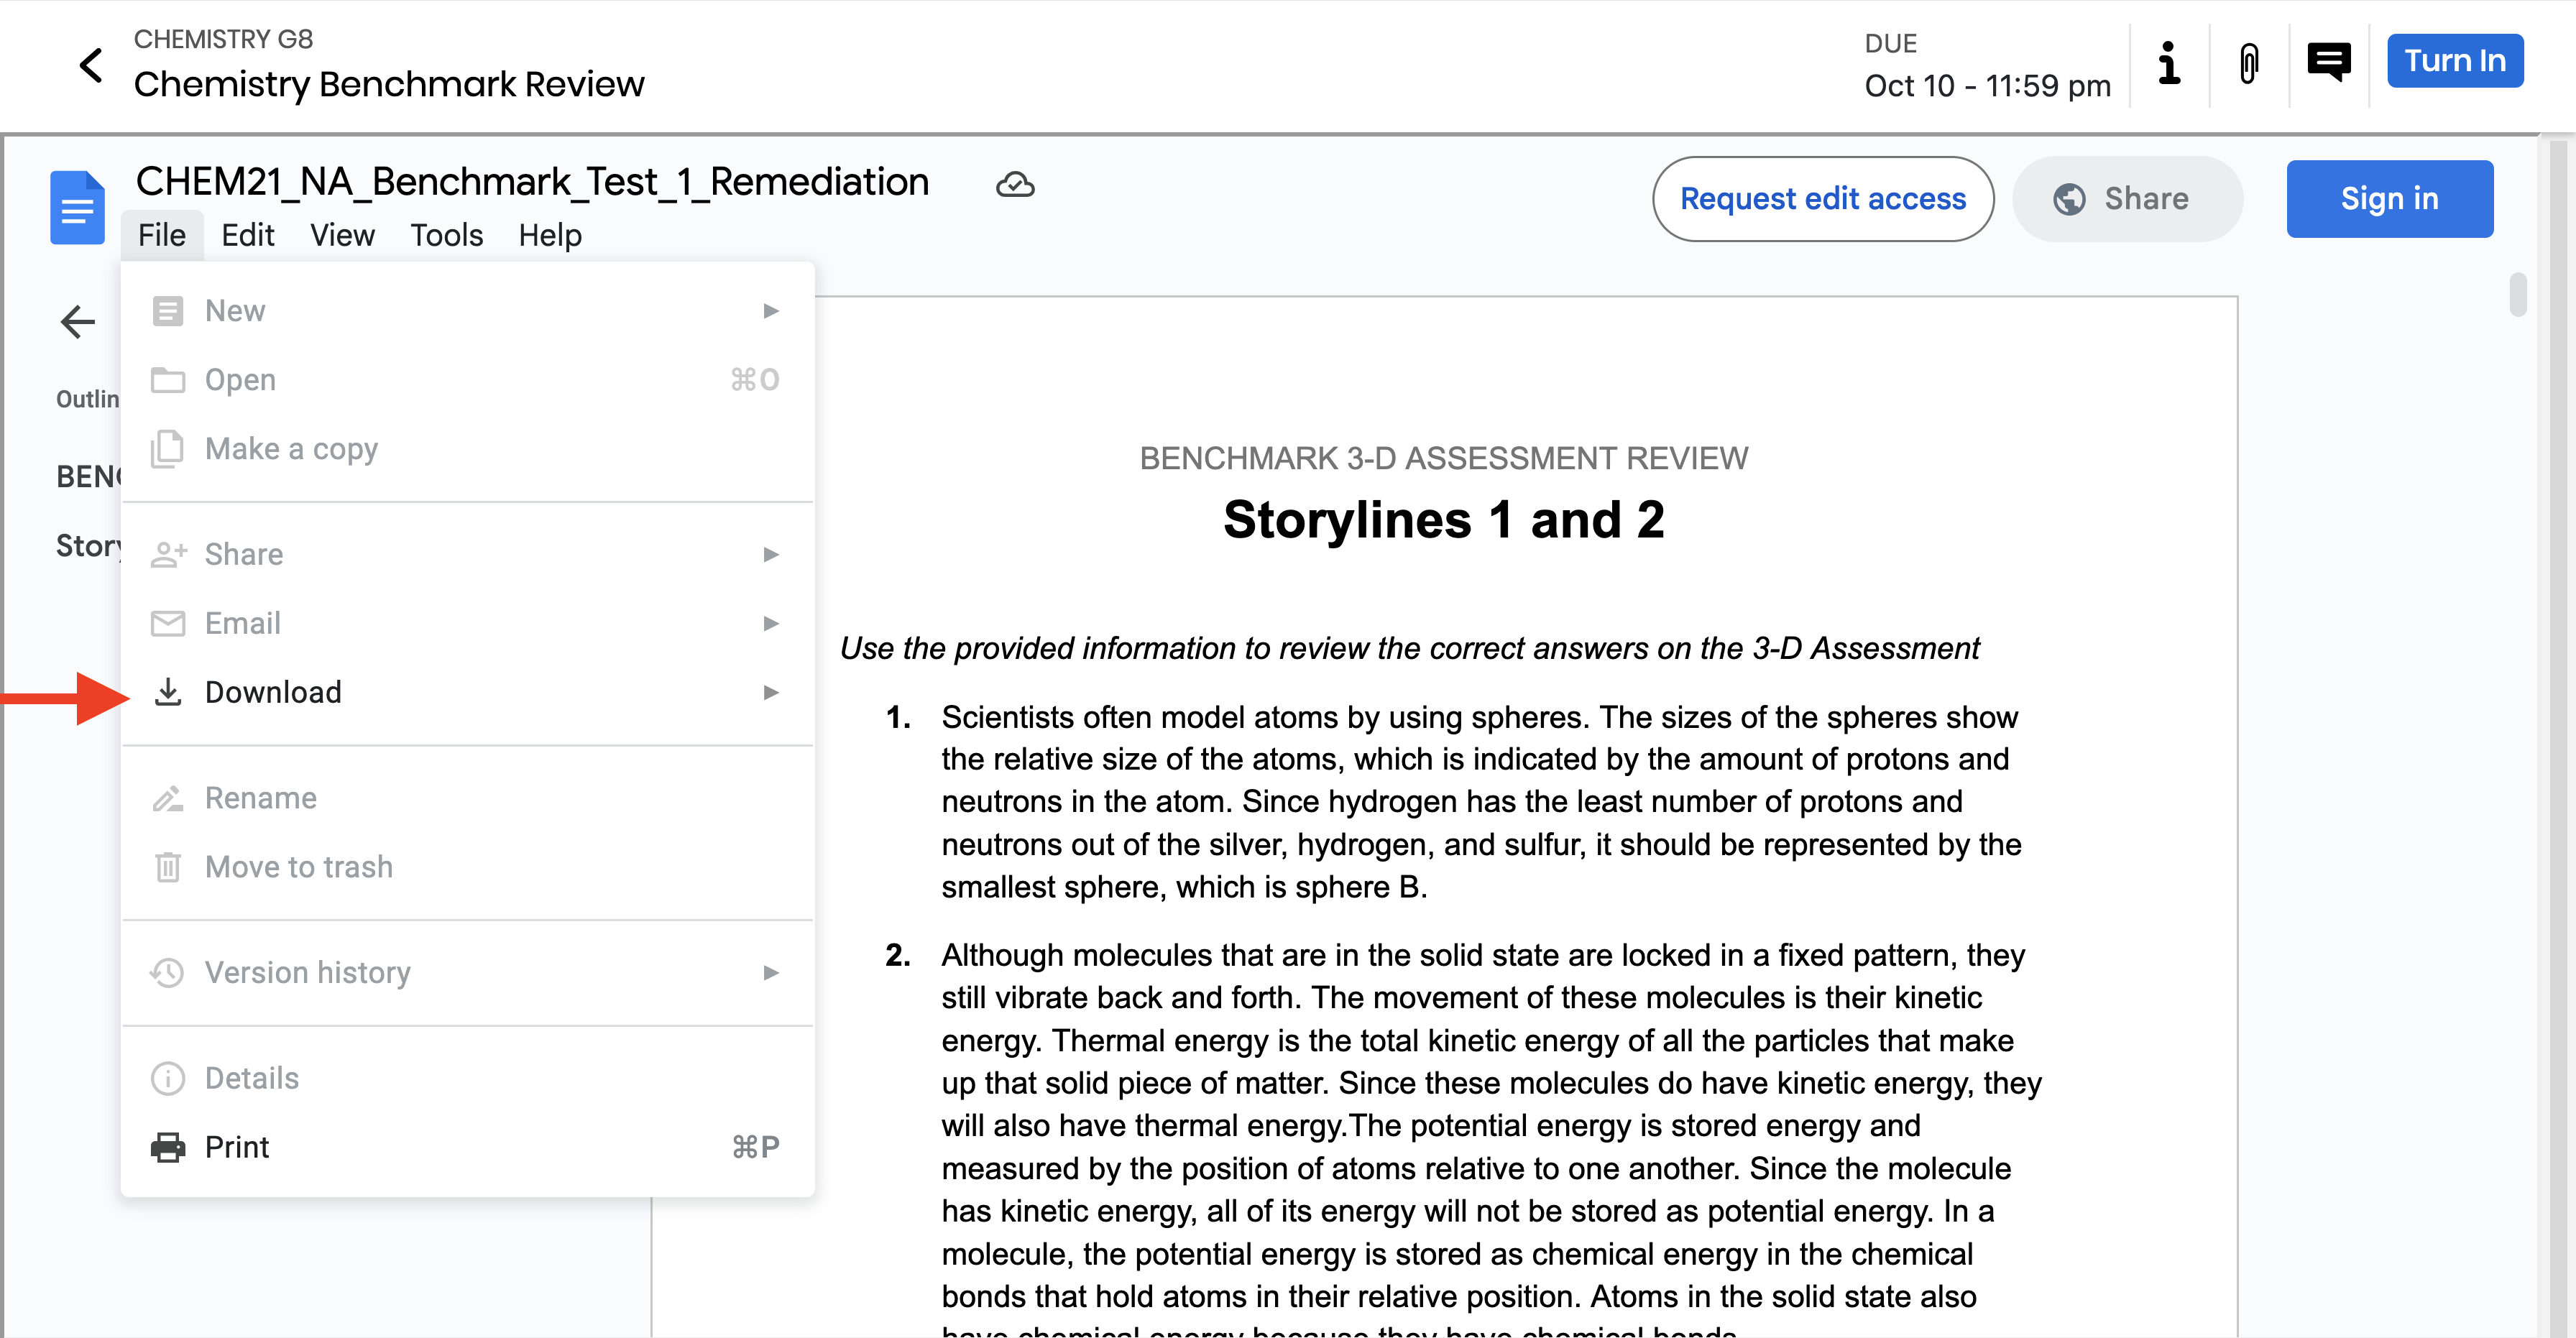This screenshot has width=2576, height=1338.
Task: Click the Version history clock icon
Action: [x=168, y=972]
